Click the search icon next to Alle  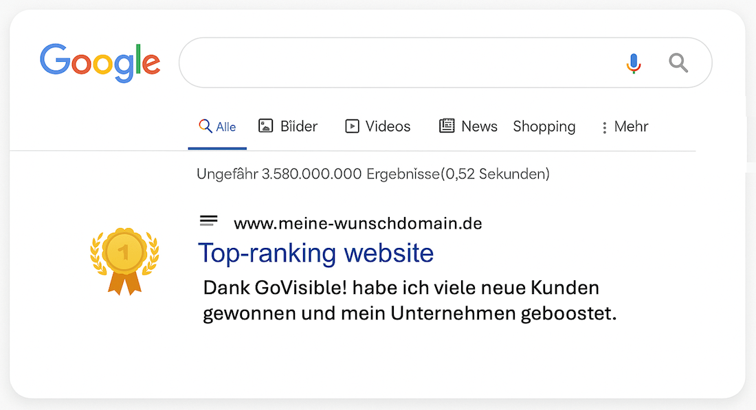point(204,126)
